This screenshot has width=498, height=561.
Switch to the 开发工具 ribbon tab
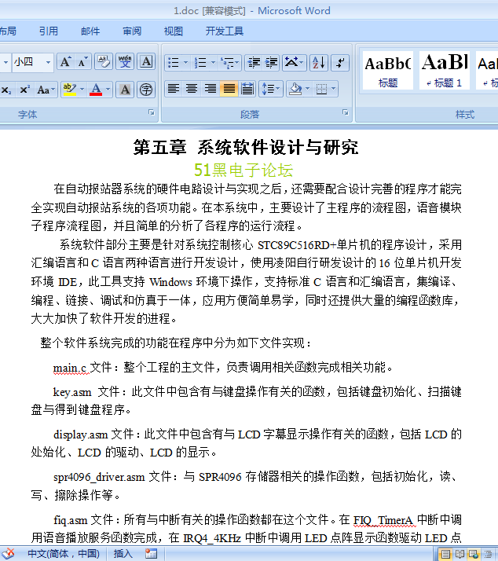click(x=225, y=31)
